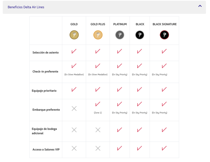This screenshot has height=162, width=210.
Task: Select the Black Signature tier badge icon
Action: (164, 35)
